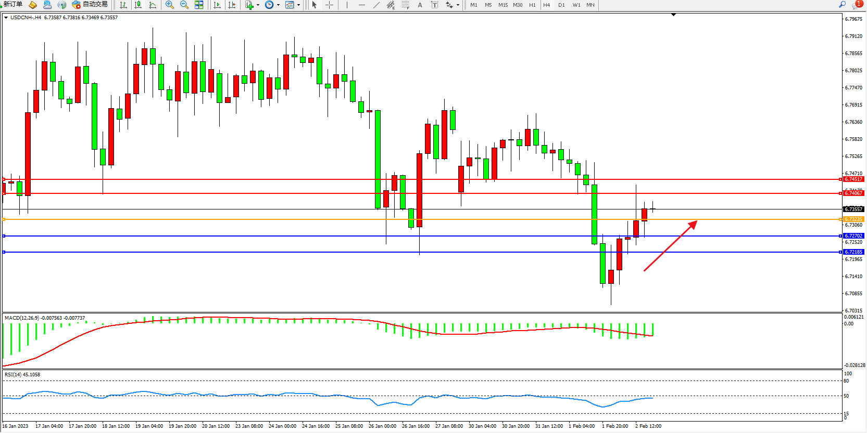867x433 pixels.
Task: Expand the indicators list dropdown arrow
Action: tap(258, 5)
